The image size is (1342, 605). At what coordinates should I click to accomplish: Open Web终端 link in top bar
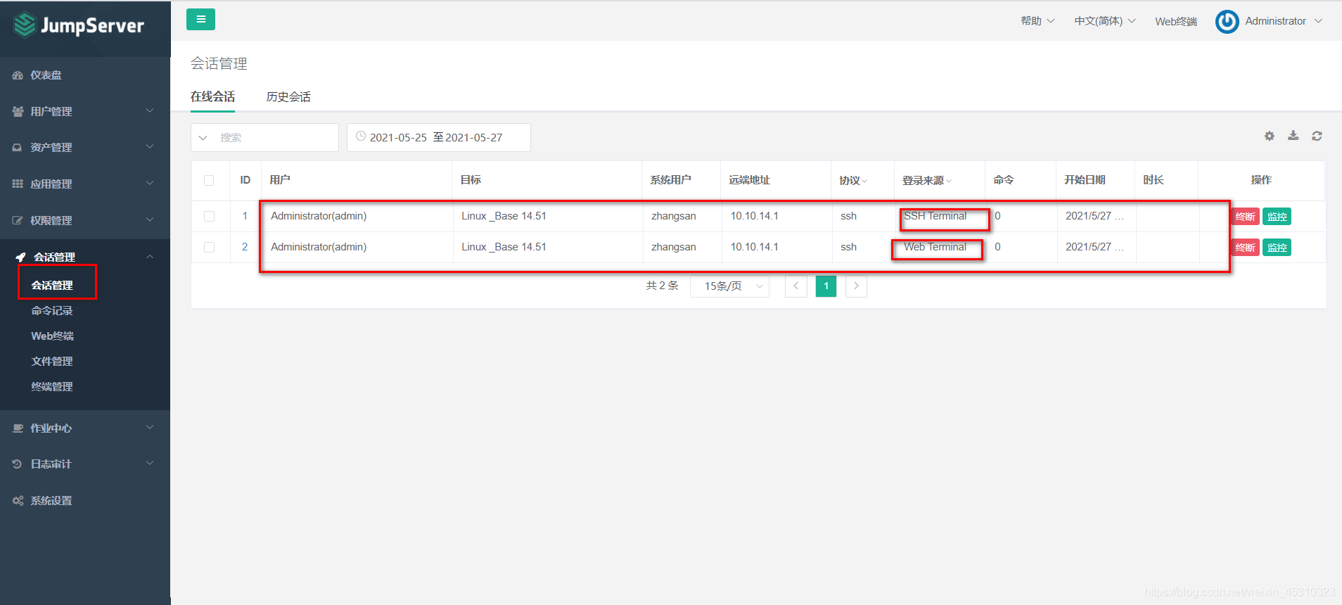click(x=1176, y=22)
